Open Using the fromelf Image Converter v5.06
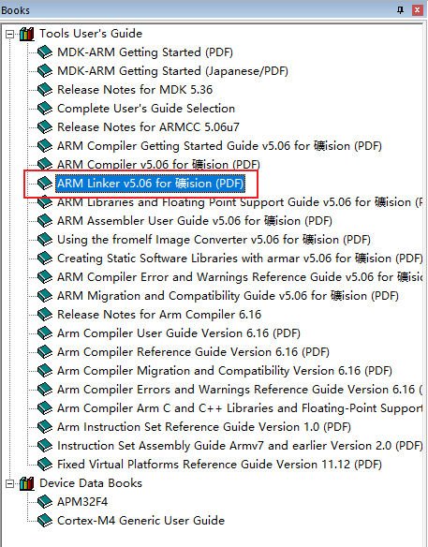The width and height of the screenshot is (428, 547). pos(214,240)
